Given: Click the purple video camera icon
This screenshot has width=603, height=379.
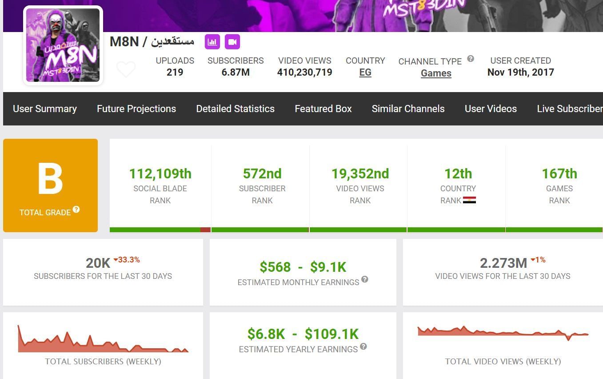Looking at the screenshot, I should tap(232, 42).
